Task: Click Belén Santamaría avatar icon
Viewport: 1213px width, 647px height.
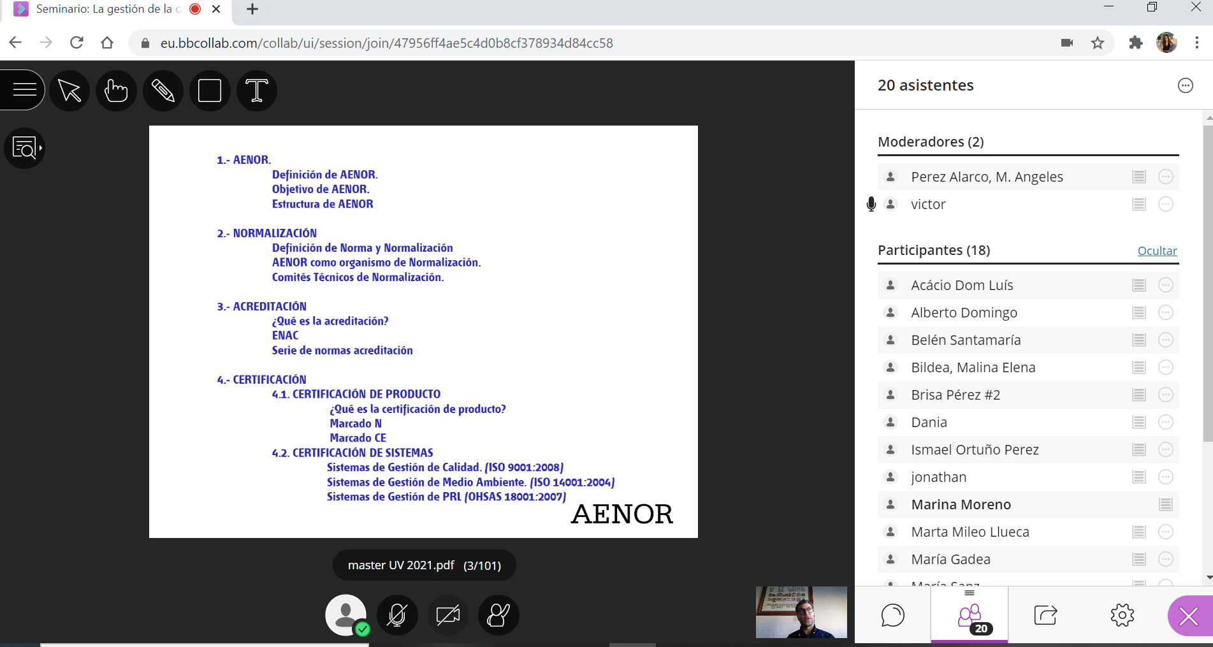Action: coord(890,340)
